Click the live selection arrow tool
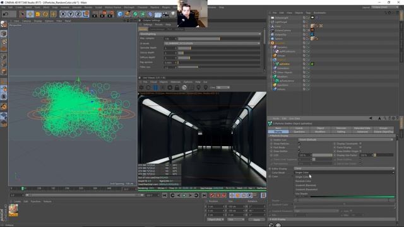Viewport: 404px width, 227px height. click(23, 14)
